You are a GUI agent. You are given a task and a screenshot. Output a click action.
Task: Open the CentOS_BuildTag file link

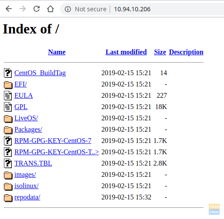[40, 73]
